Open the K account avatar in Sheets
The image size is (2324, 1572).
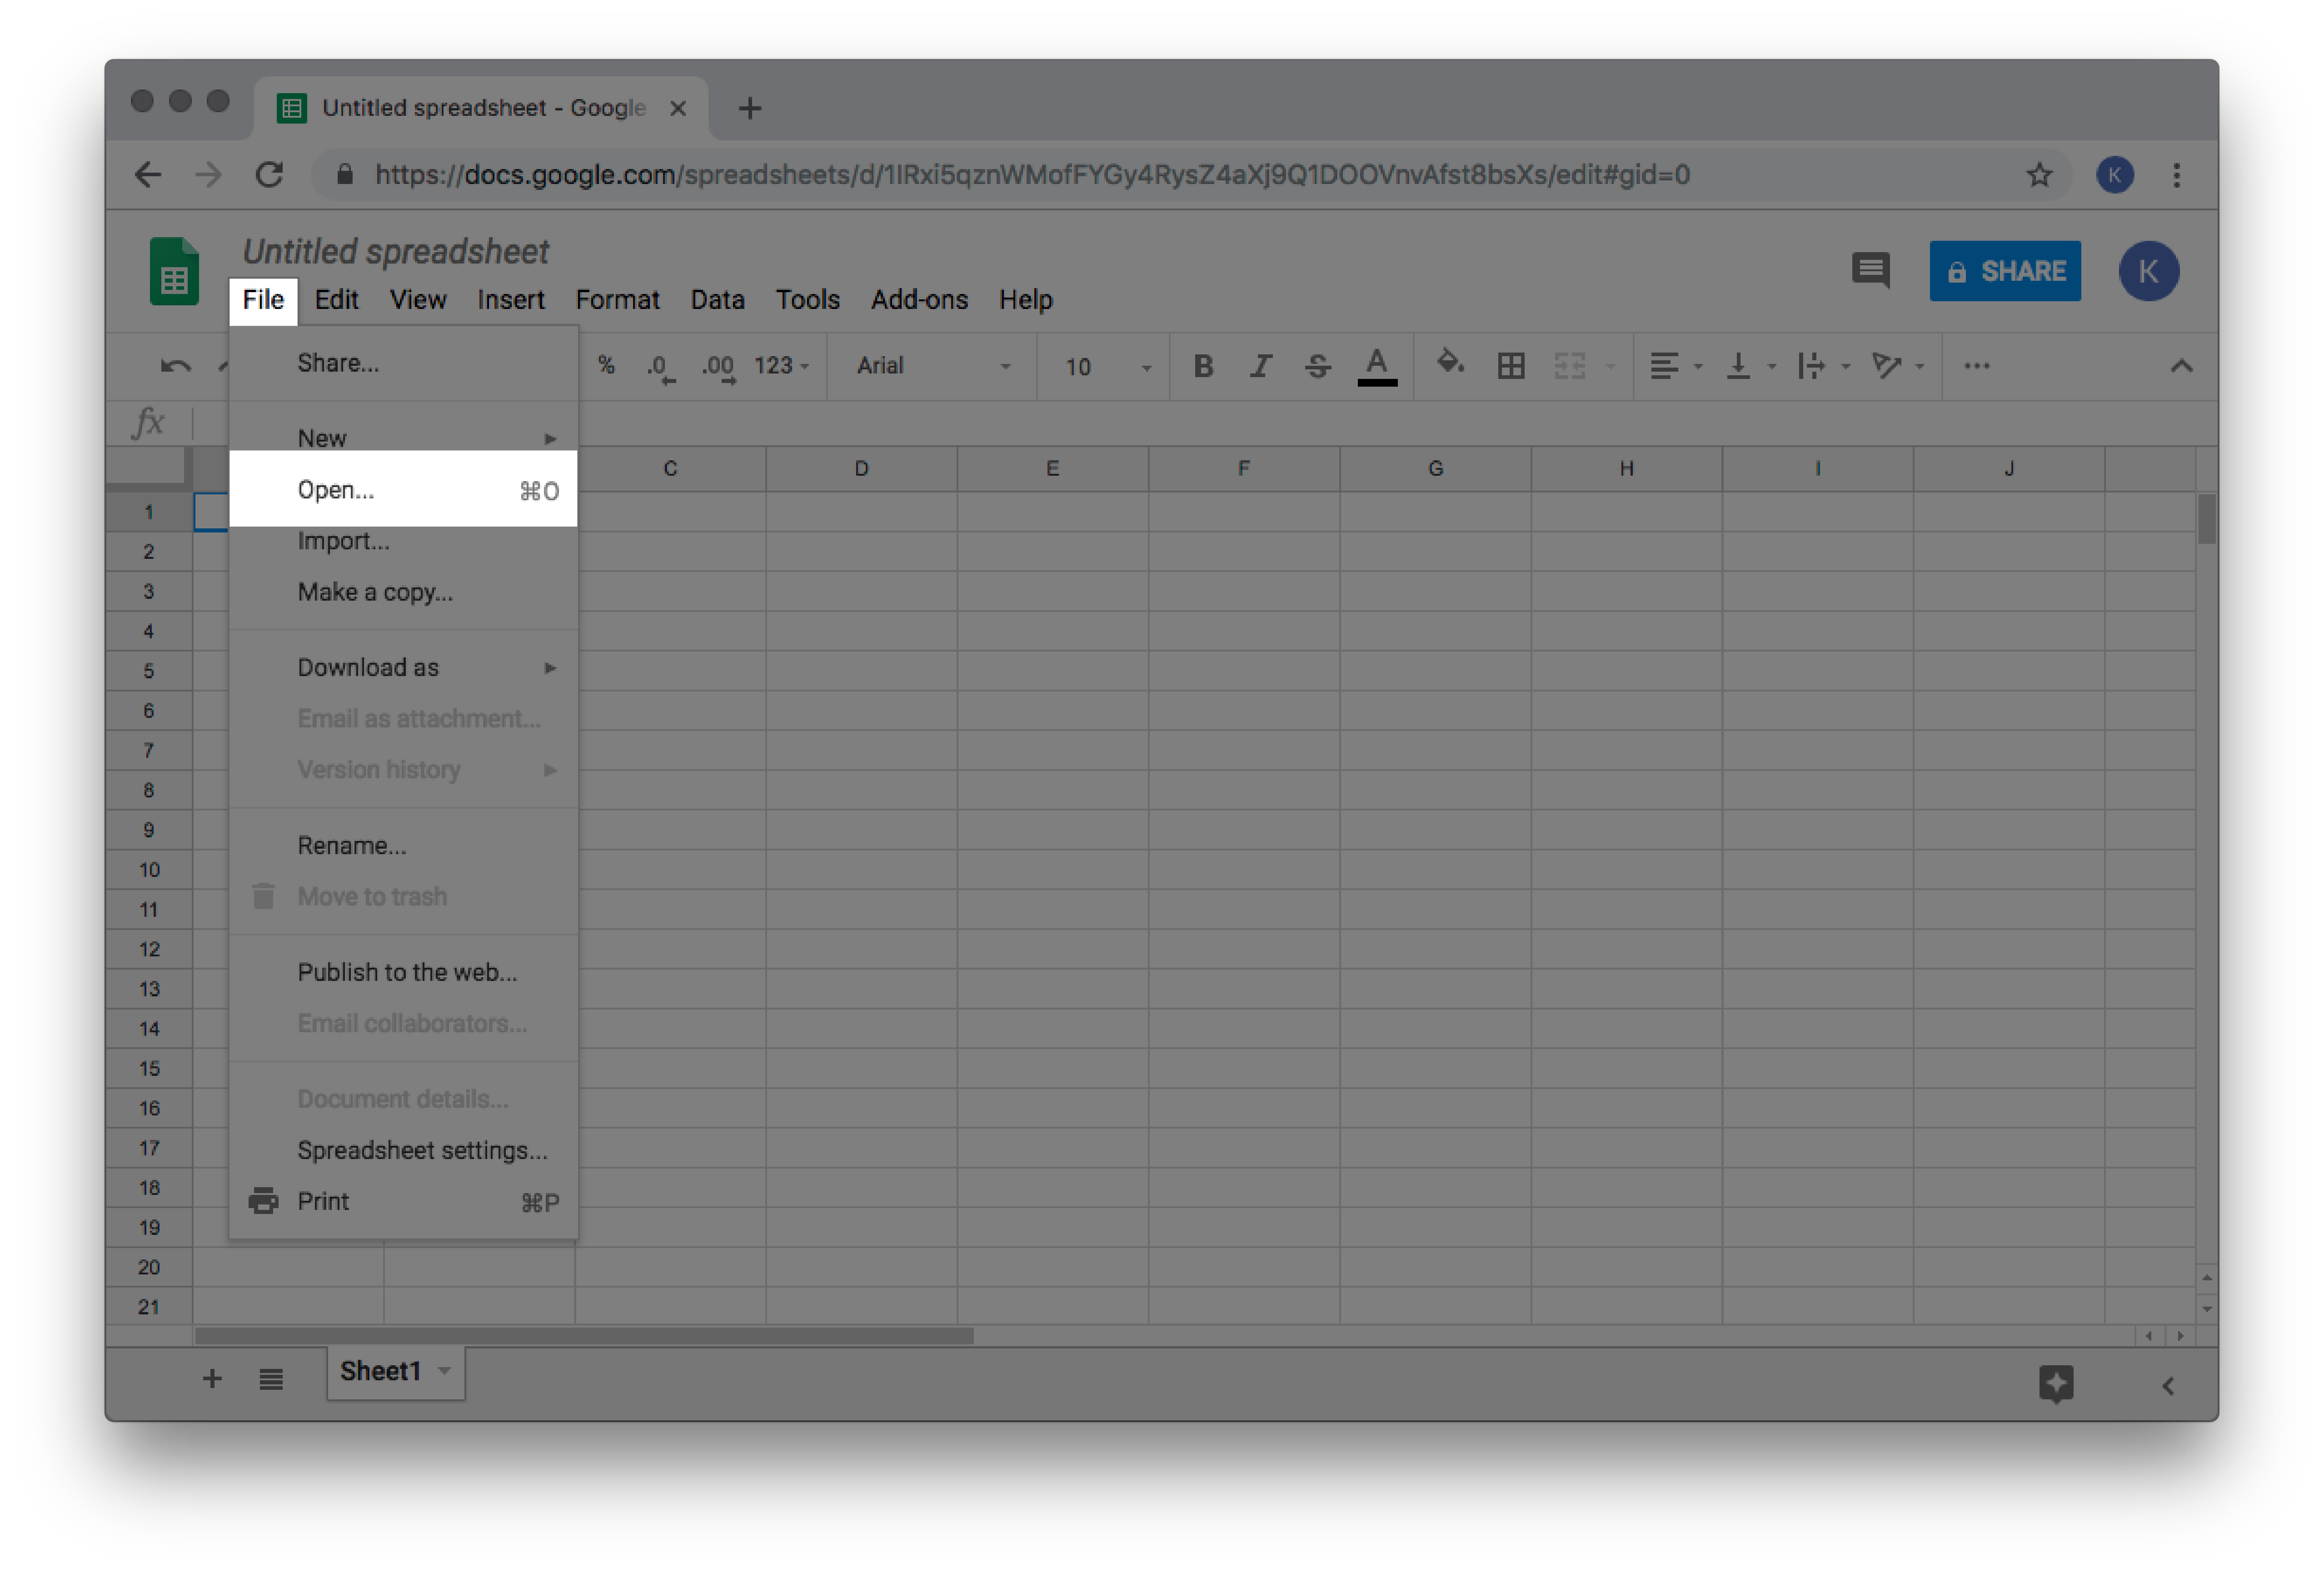pyautogui.click(x=2149, y=271)
